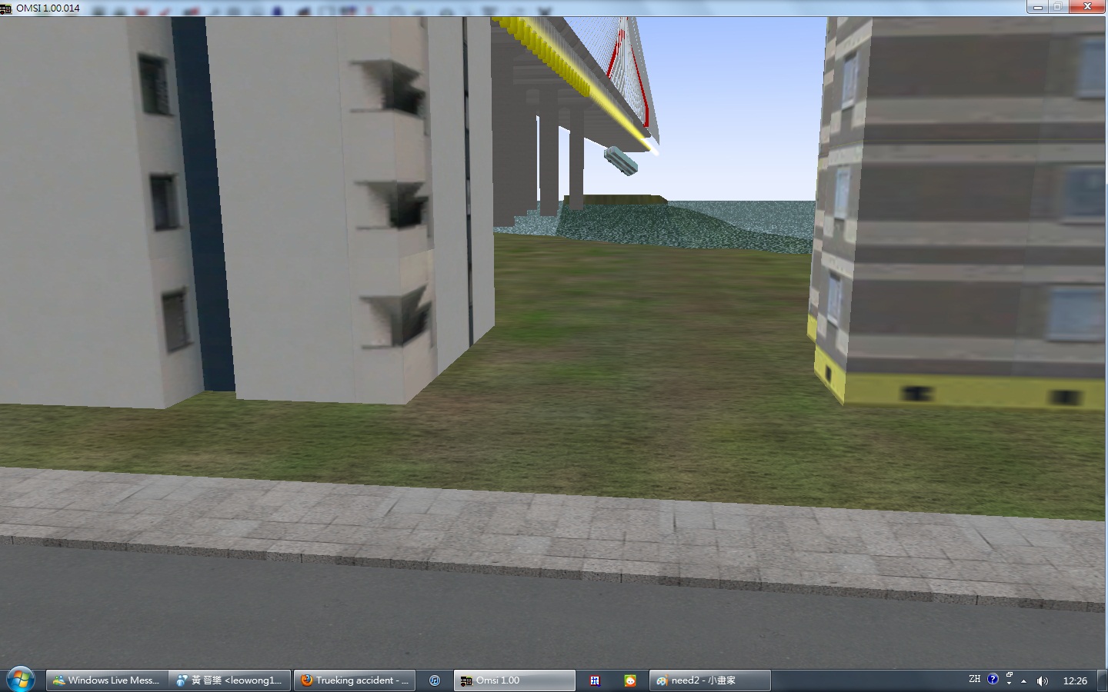The height and width of the screenshot is (692, 1108).
Task: Click the orange face taskbar icon
Action: [x=630, y=680]
